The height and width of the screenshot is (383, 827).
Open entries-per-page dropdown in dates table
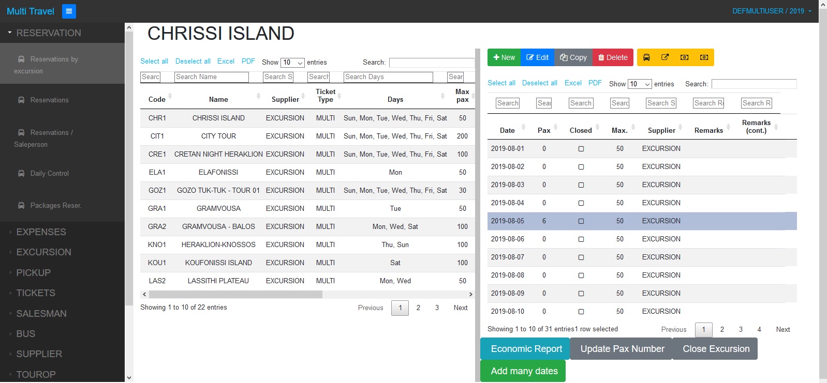(640, 84)
